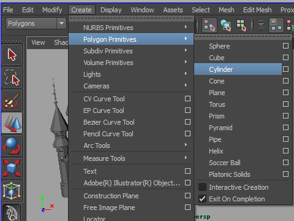Screen dimensions: 294x221
Task: Open the File menu
Action: pos(8,10)
